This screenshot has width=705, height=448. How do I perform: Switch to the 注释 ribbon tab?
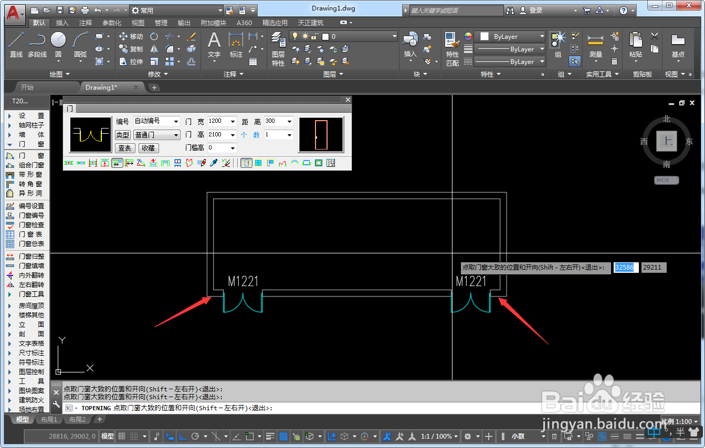pos(85,23)
